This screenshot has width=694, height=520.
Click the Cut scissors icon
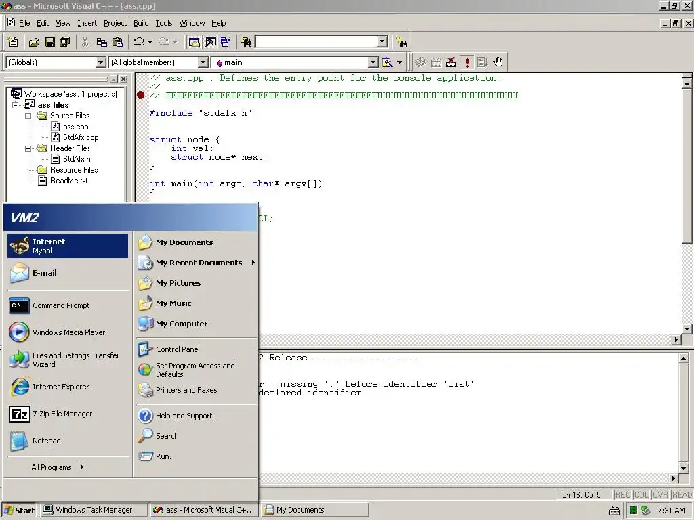[85, 42]
